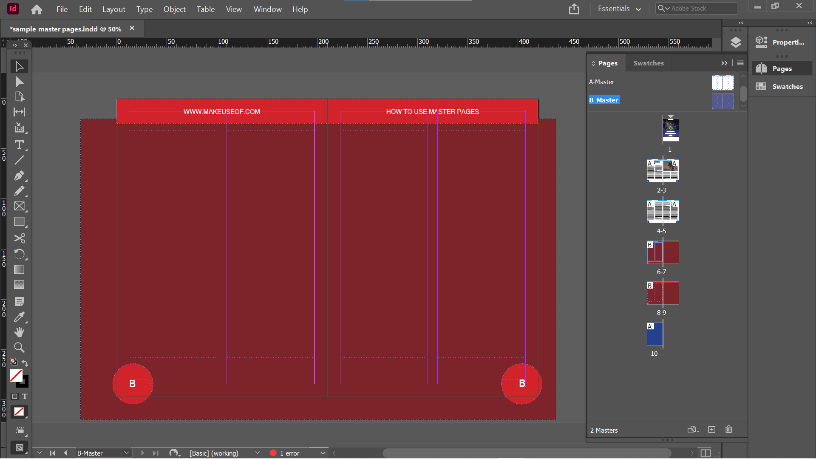Choose the Rectangle Frame tool
The image size is (816, 459).
[19, 206]
